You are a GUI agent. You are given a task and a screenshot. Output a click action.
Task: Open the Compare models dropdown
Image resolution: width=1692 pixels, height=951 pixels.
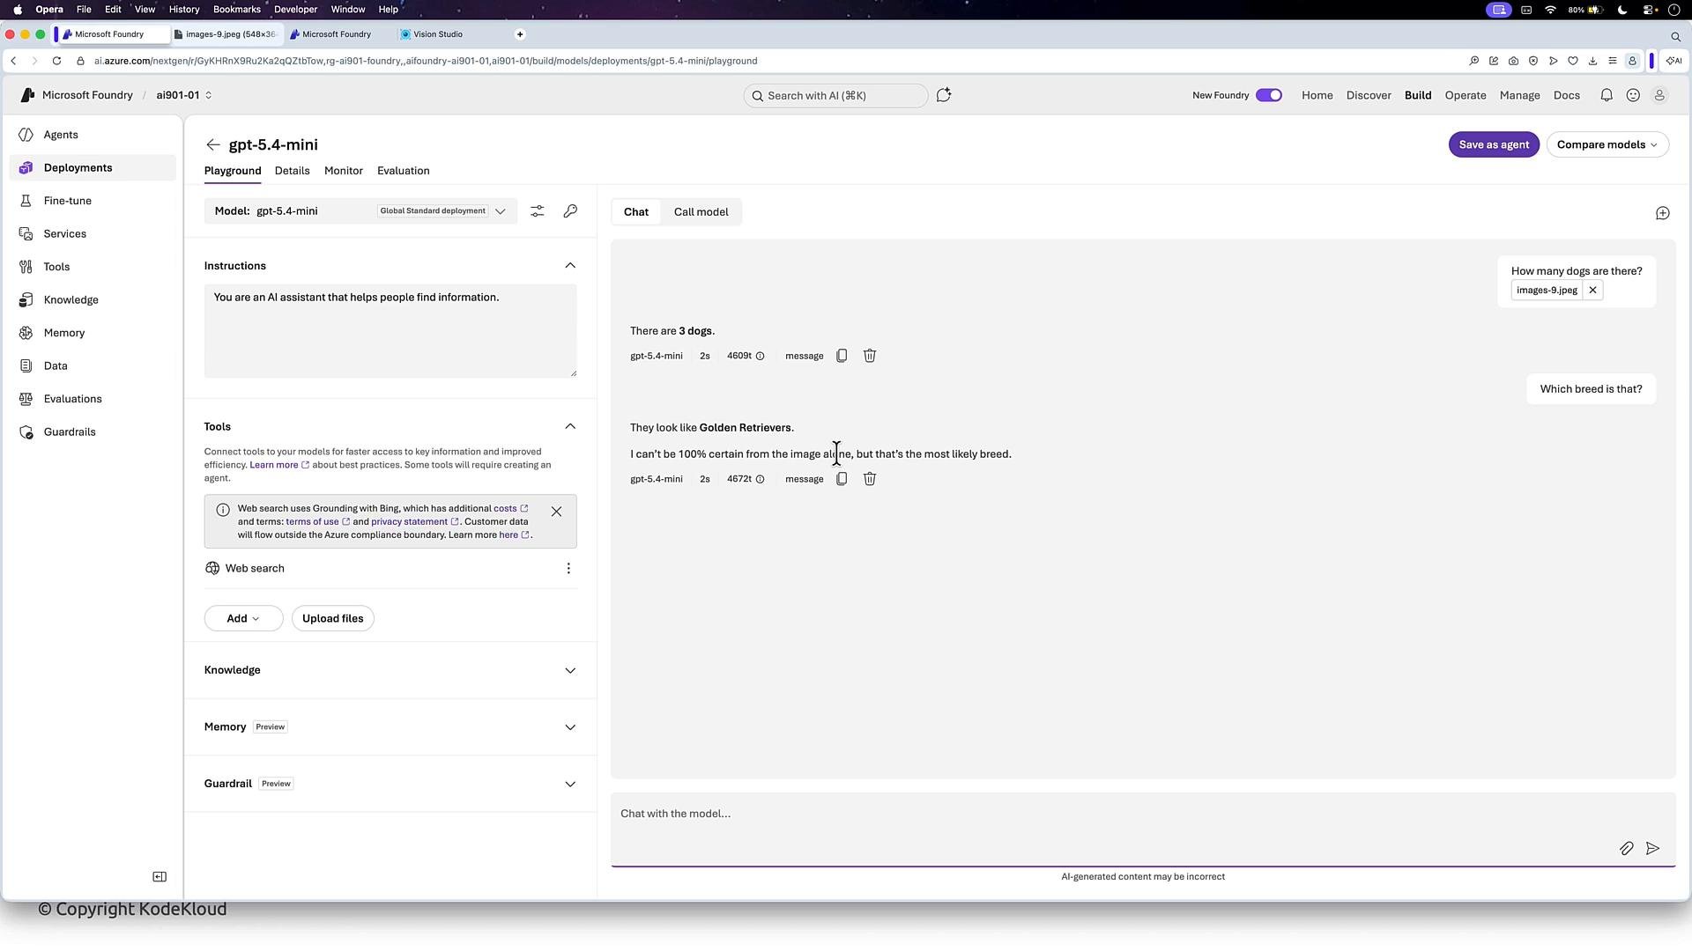click(x=1607, y=144)
